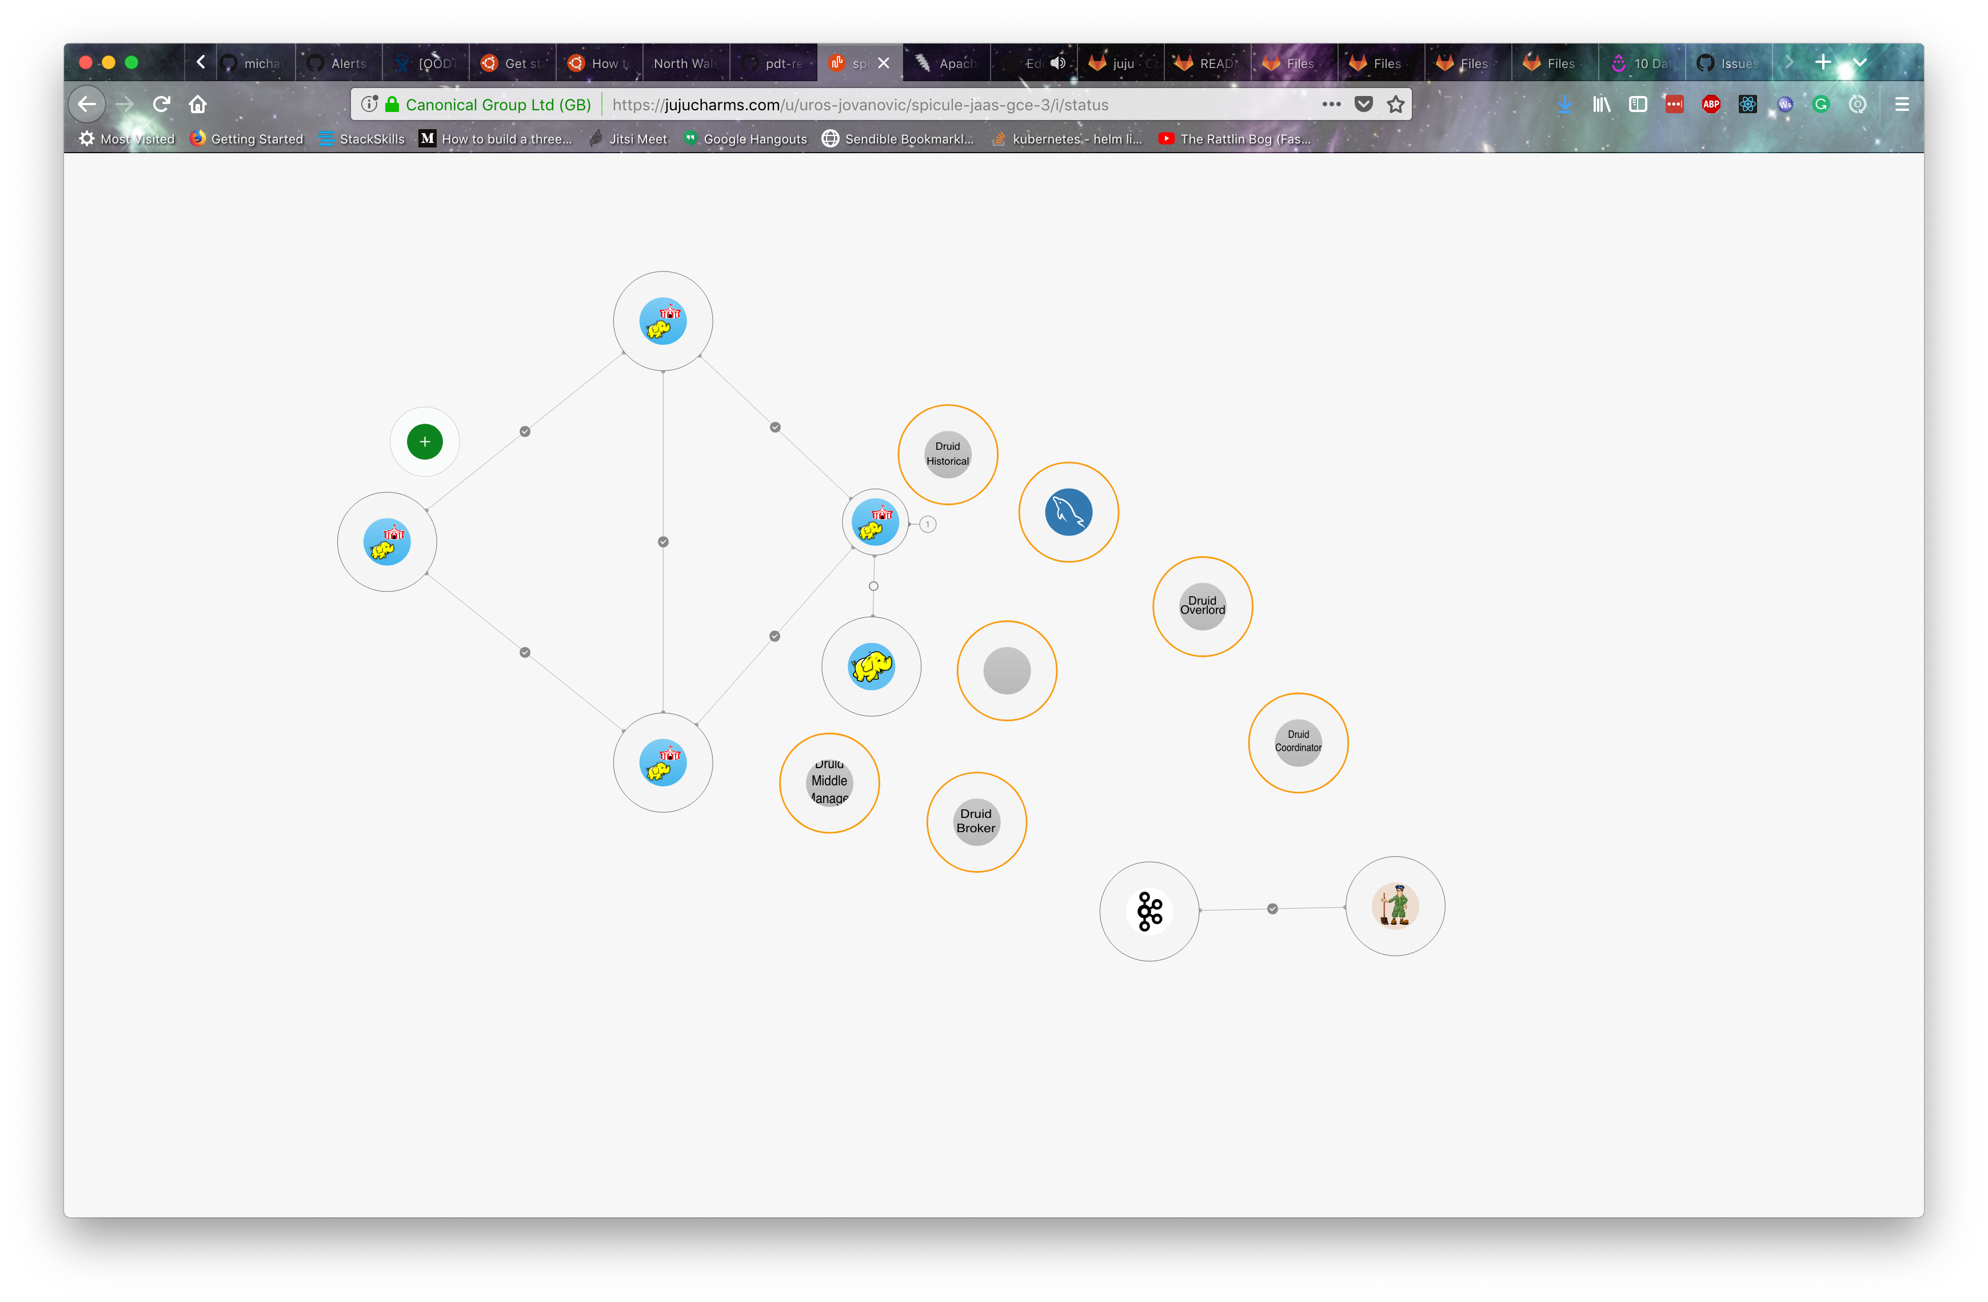This screenshot has height=1302, width=1988.
Task: Open the StackSkills bookmark
Action: click(x=362, y=139)
